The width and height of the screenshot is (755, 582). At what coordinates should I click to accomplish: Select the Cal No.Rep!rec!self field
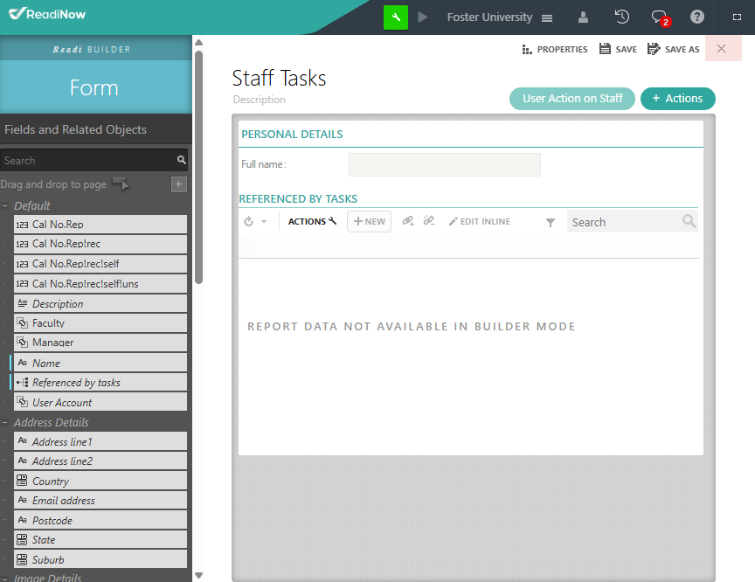pyautogui.click(x=100, y=264)
